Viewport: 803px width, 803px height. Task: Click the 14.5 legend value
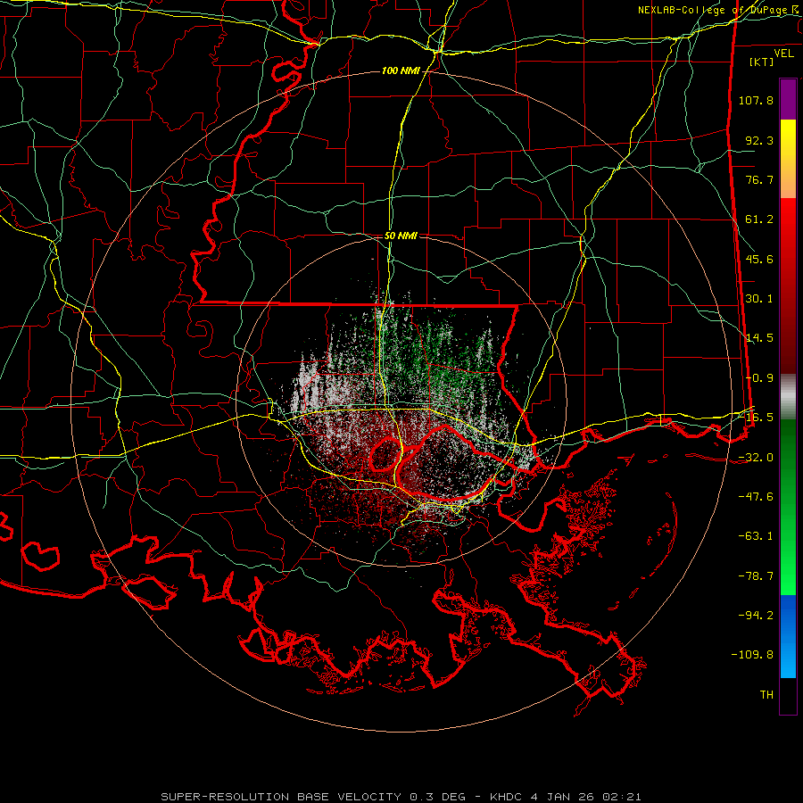click(x=759, y=338)
